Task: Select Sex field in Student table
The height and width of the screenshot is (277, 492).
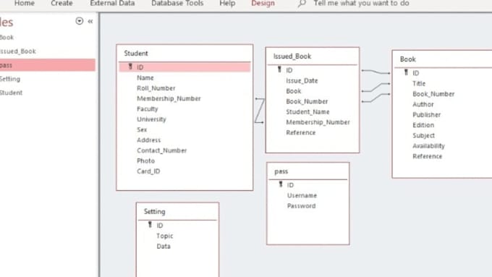Action: point(142,129)
